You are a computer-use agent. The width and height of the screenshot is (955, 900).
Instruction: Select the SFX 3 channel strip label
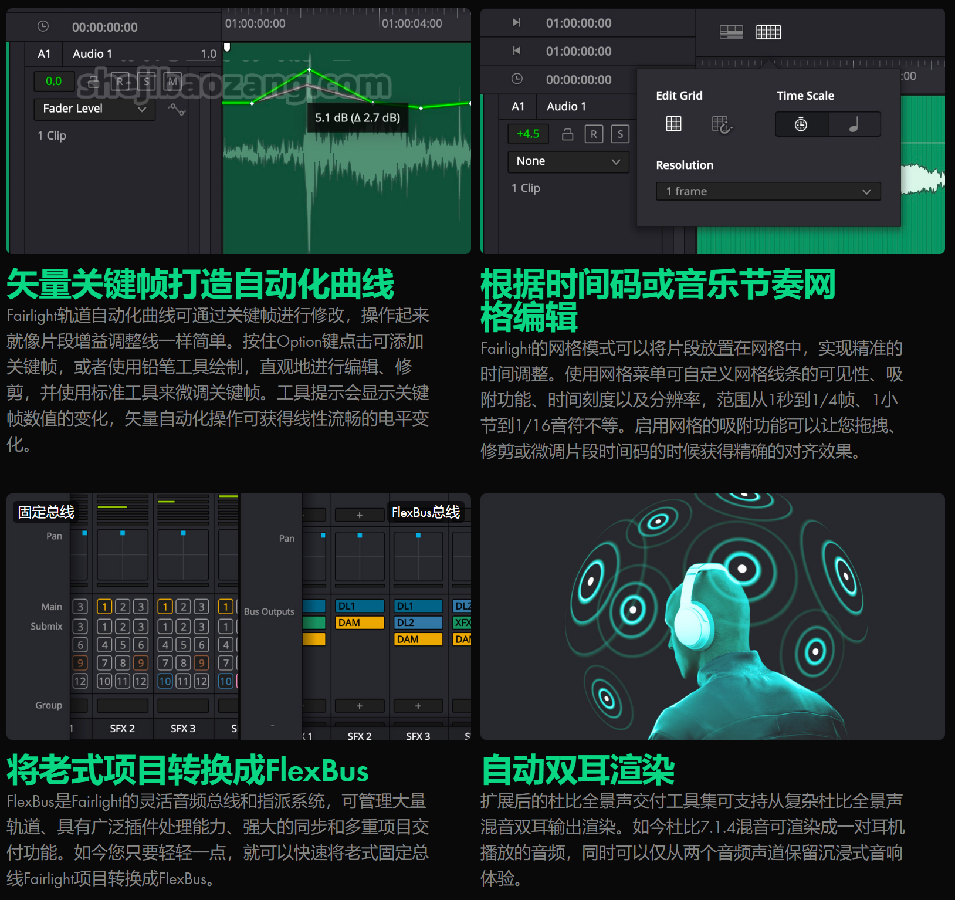coord(183,728)
